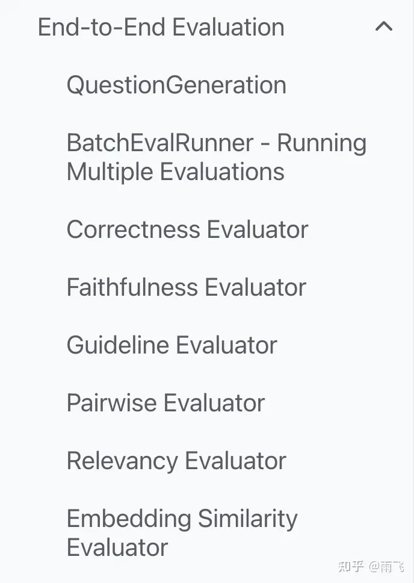
Task: Open the QuestionGeneration page
Action: tap(176, 85)
